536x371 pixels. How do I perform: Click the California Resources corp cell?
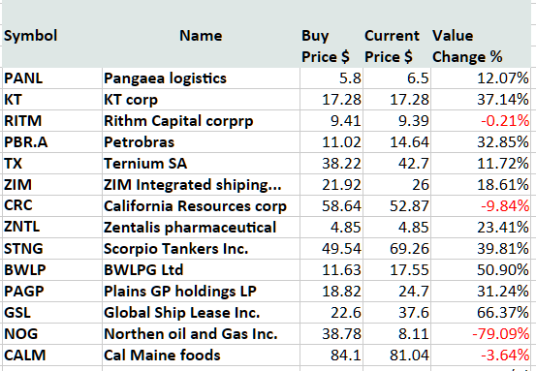(x=201, y=206)
